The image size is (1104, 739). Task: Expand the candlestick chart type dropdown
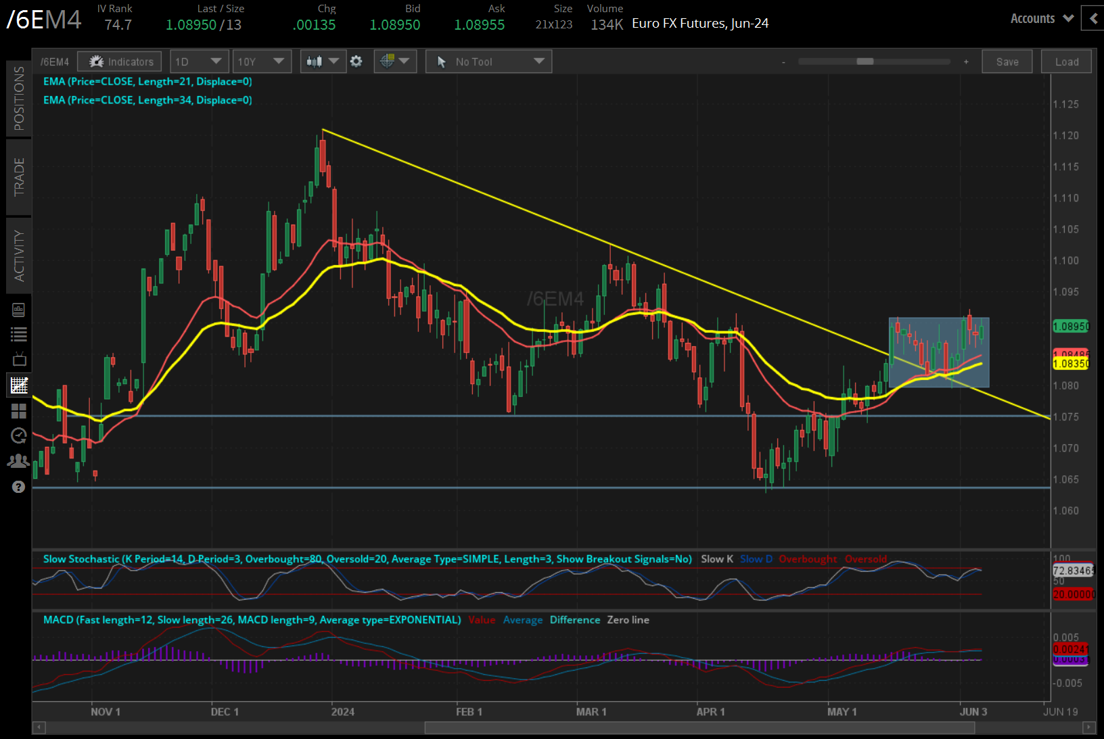(x=323, y=62)
